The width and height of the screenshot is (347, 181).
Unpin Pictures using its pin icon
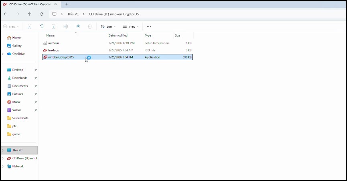(x=36, y=94)
